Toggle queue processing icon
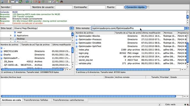This screenshot has width=190, height=106. pos(31,1)
